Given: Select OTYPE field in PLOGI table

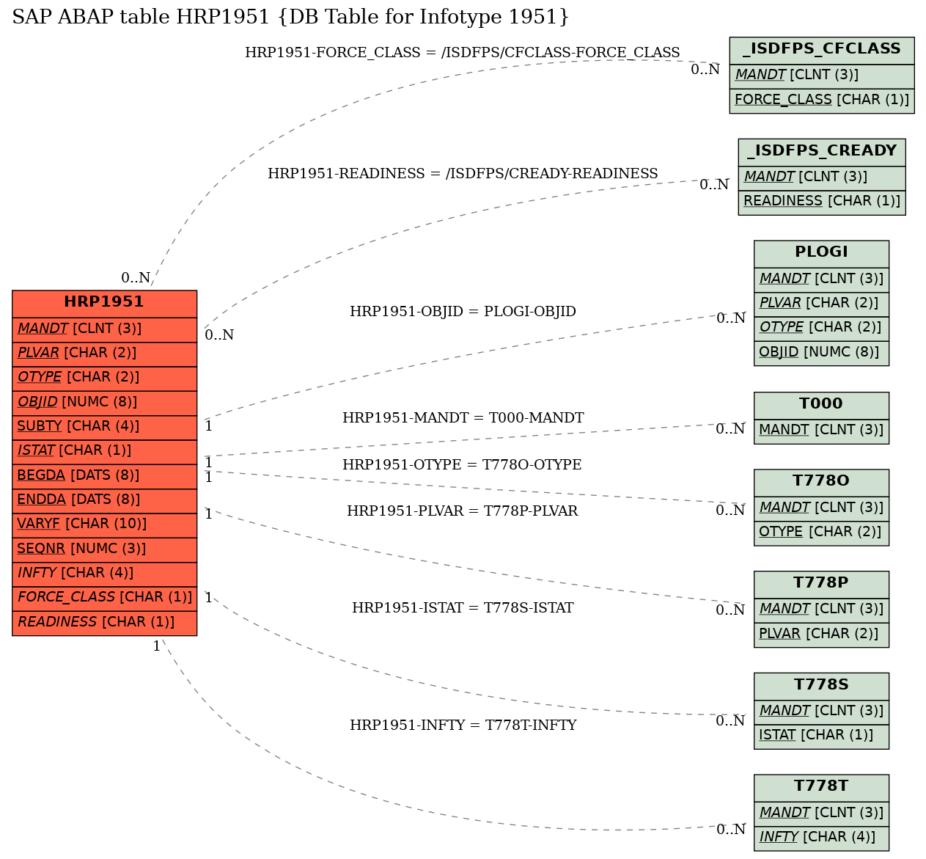Looking at the screenshot, I should click(x=821, y=328).
